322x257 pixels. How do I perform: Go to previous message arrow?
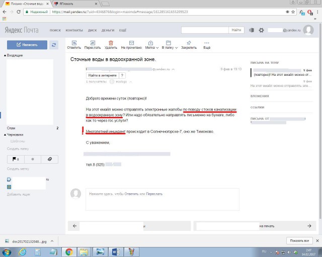point(75,226)
